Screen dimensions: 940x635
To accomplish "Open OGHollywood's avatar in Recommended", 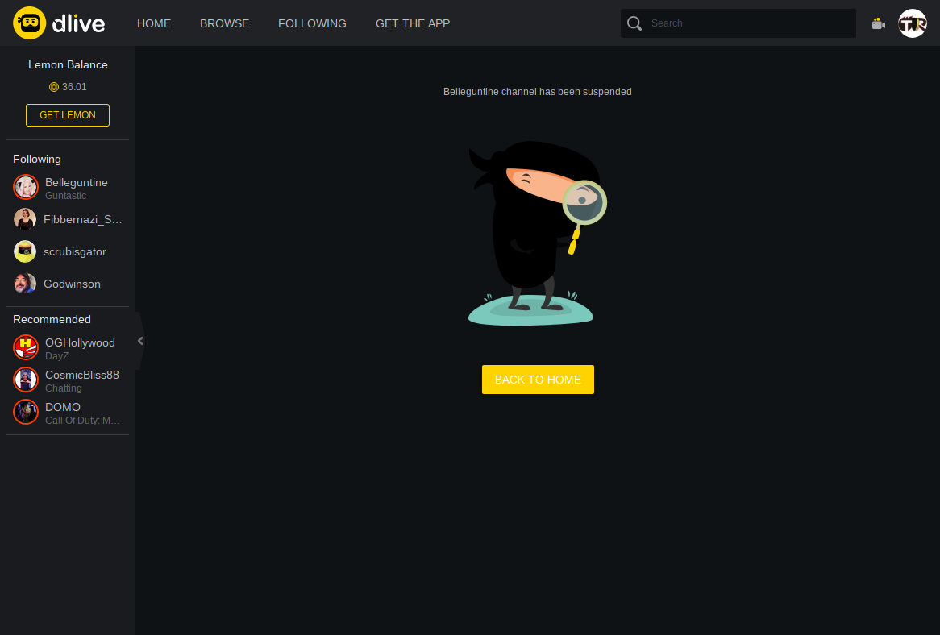I will coord(26,347).
